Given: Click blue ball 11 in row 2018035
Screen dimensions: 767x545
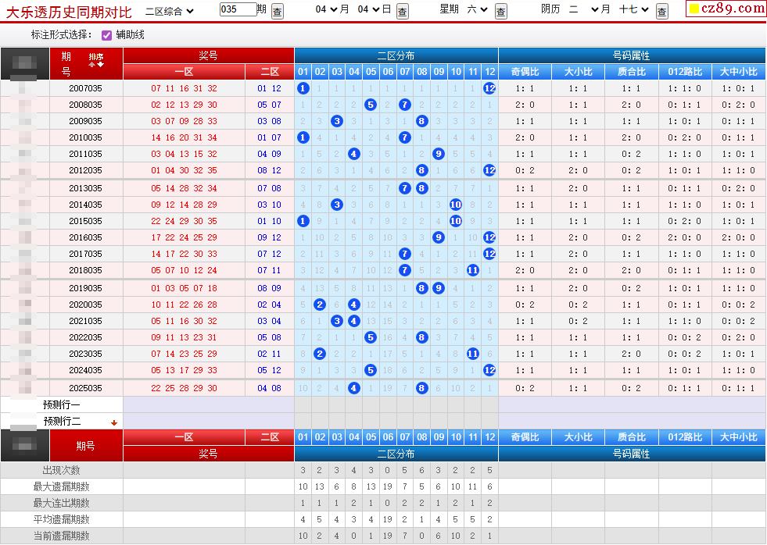Looking at the screenshot, I should tap(472, 270).
